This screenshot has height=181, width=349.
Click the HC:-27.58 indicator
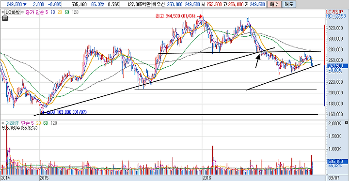coord(335,16)
